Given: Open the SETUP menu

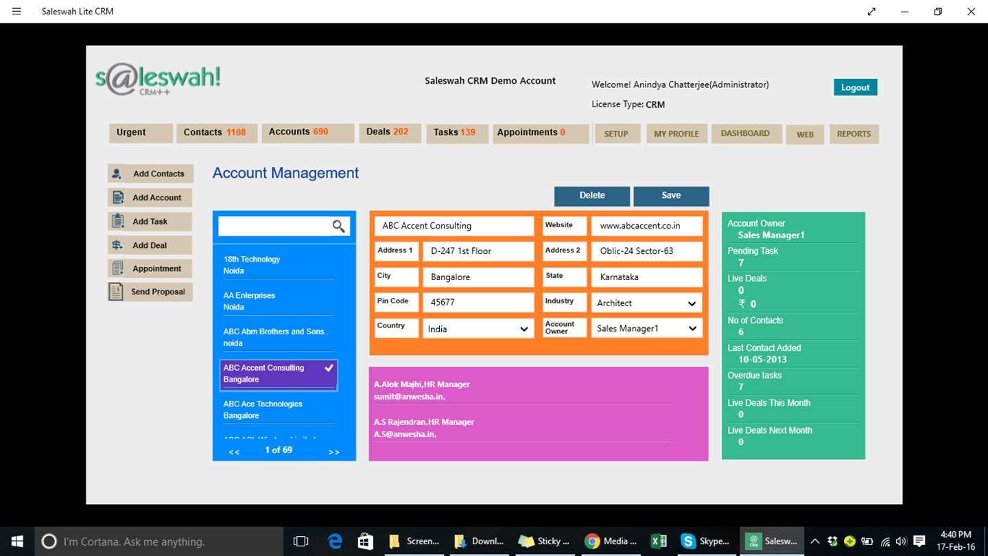Looking at the screenshot, I should pyautogui.click(x=616, y=134).
